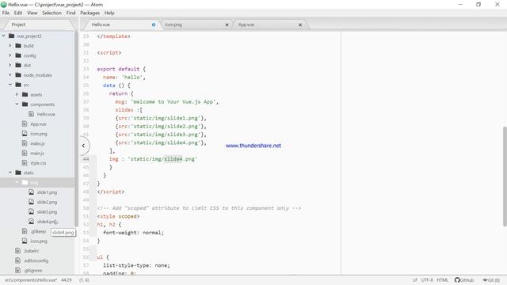Open the Help menu

click(109, 13)
